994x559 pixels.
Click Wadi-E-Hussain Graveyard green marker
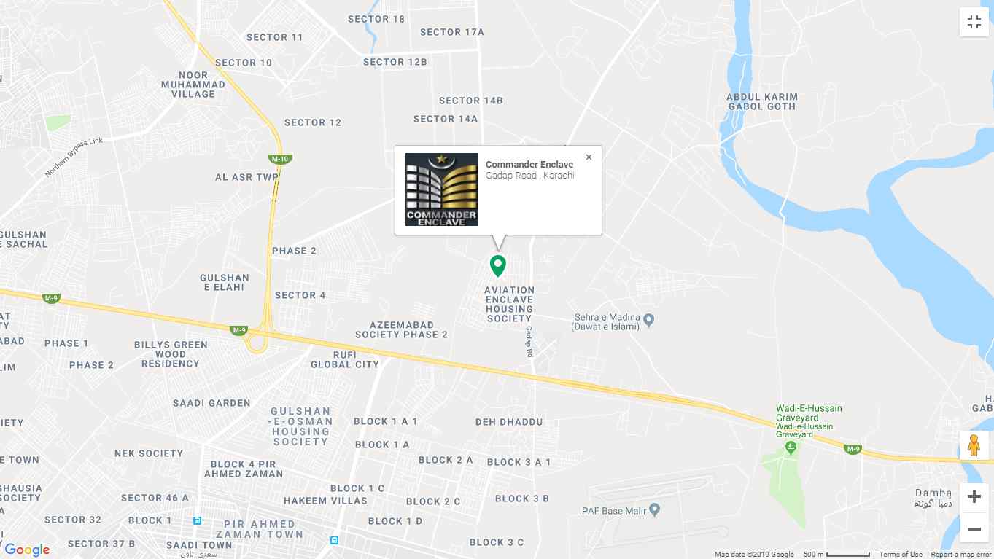pos(791,447)
